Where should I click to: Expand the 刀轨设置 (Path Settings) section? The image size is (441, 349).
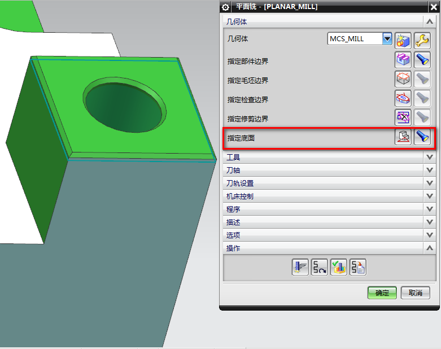(429, 184)
